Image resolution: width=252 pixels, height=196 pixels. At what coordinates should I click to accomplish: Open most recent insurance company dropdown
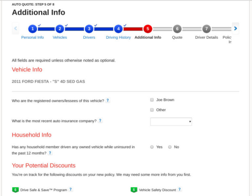point(171,122)
